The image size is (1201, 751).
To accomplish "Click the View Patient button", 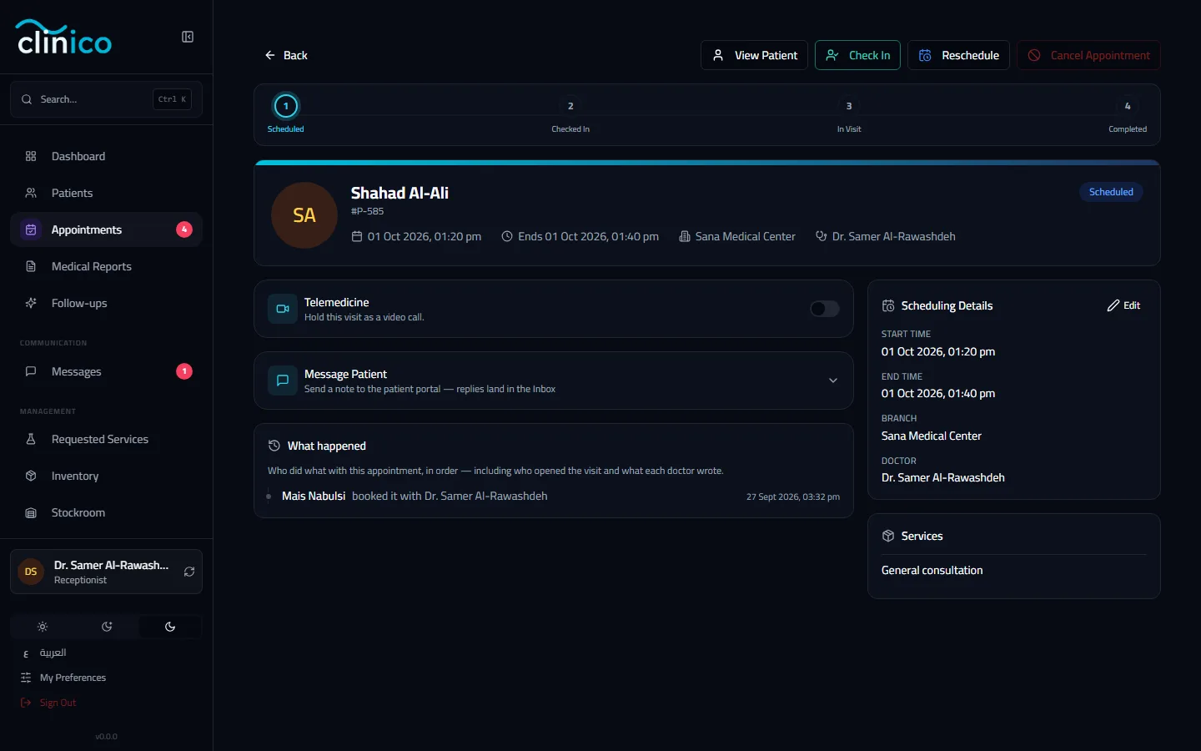I will click(754, 55).
